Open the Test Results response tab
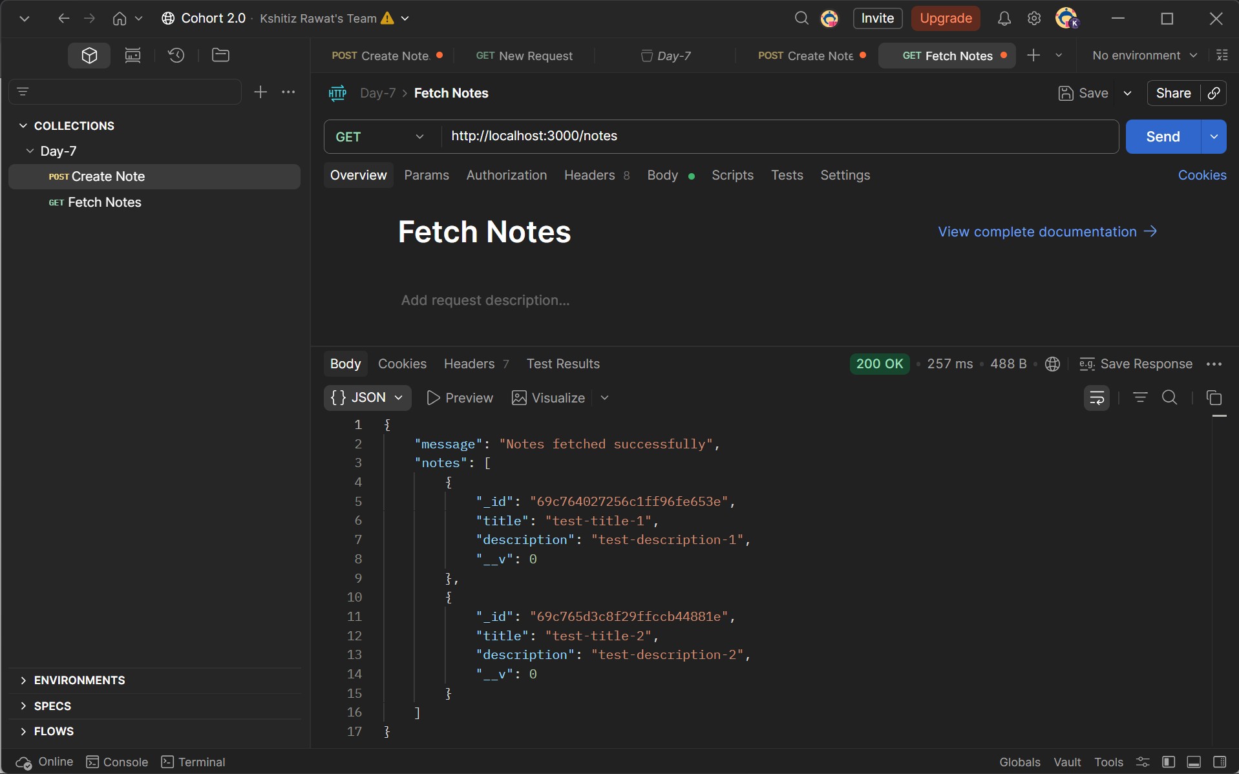1239x774 pixels. 562,364
